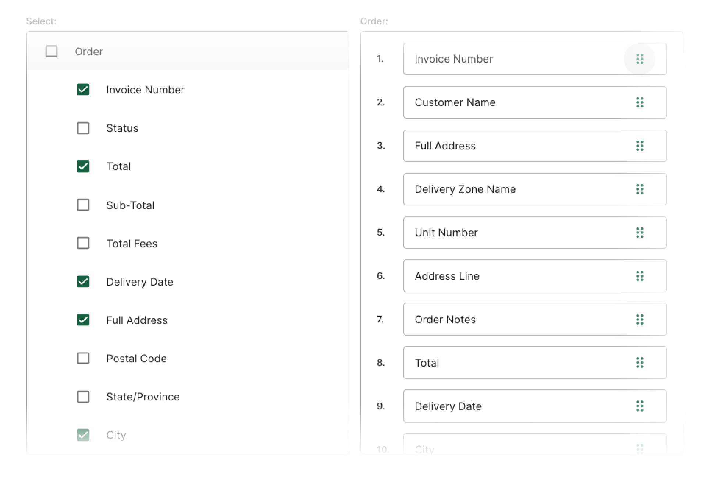Viewport: 715px width, 480px height.
Task: Toggle the top-level Order group checkbox
Action: [51, 51]
